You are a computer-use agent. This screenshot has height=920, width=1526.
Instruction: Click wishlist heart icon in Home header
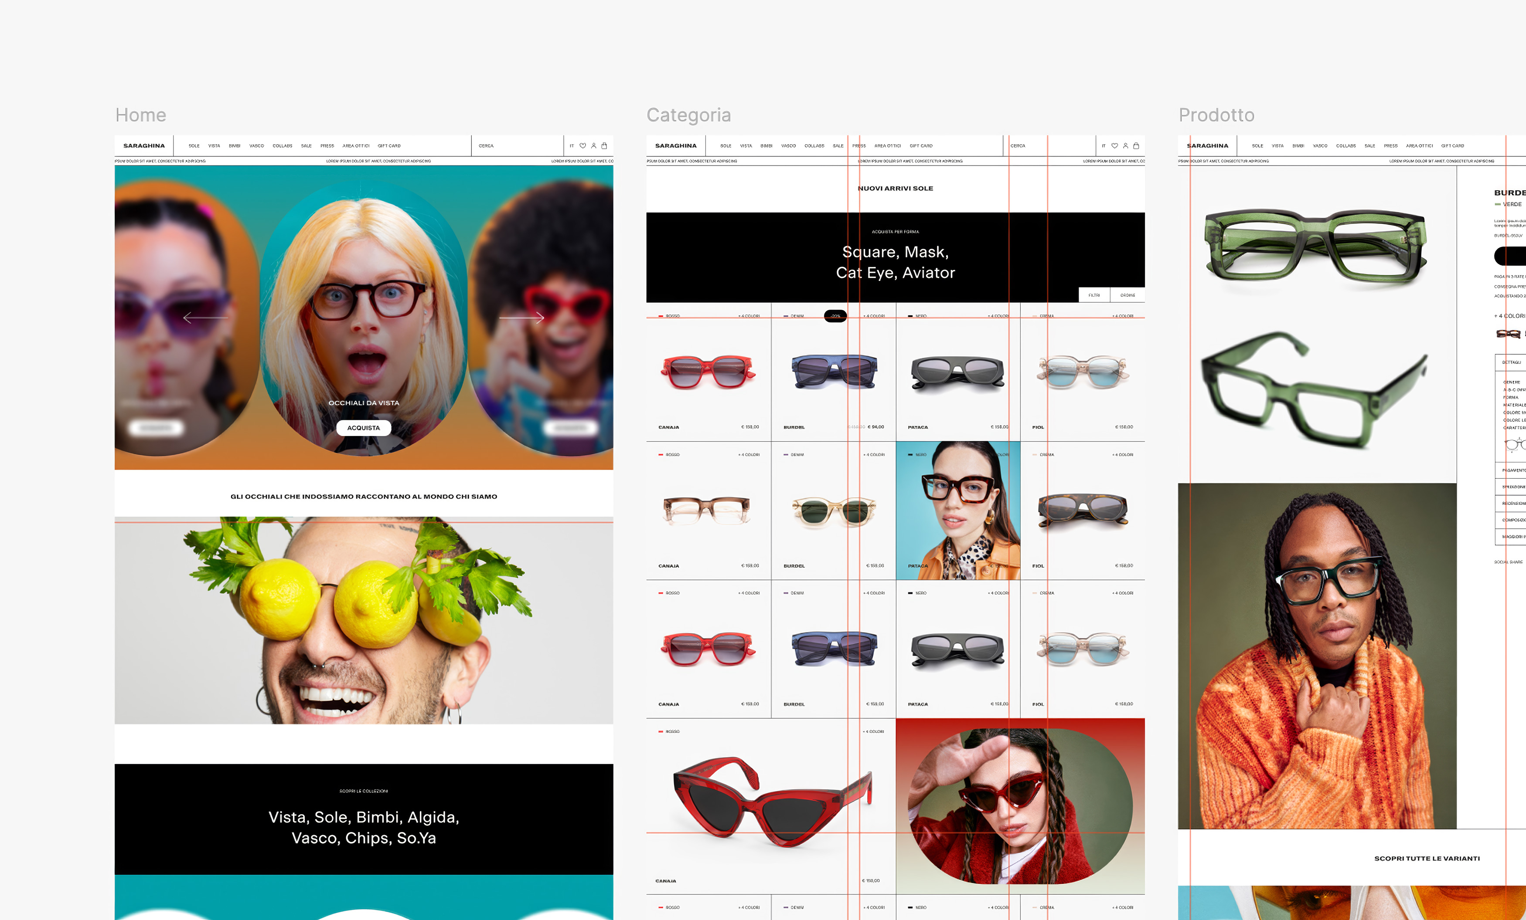pos(582,146)
